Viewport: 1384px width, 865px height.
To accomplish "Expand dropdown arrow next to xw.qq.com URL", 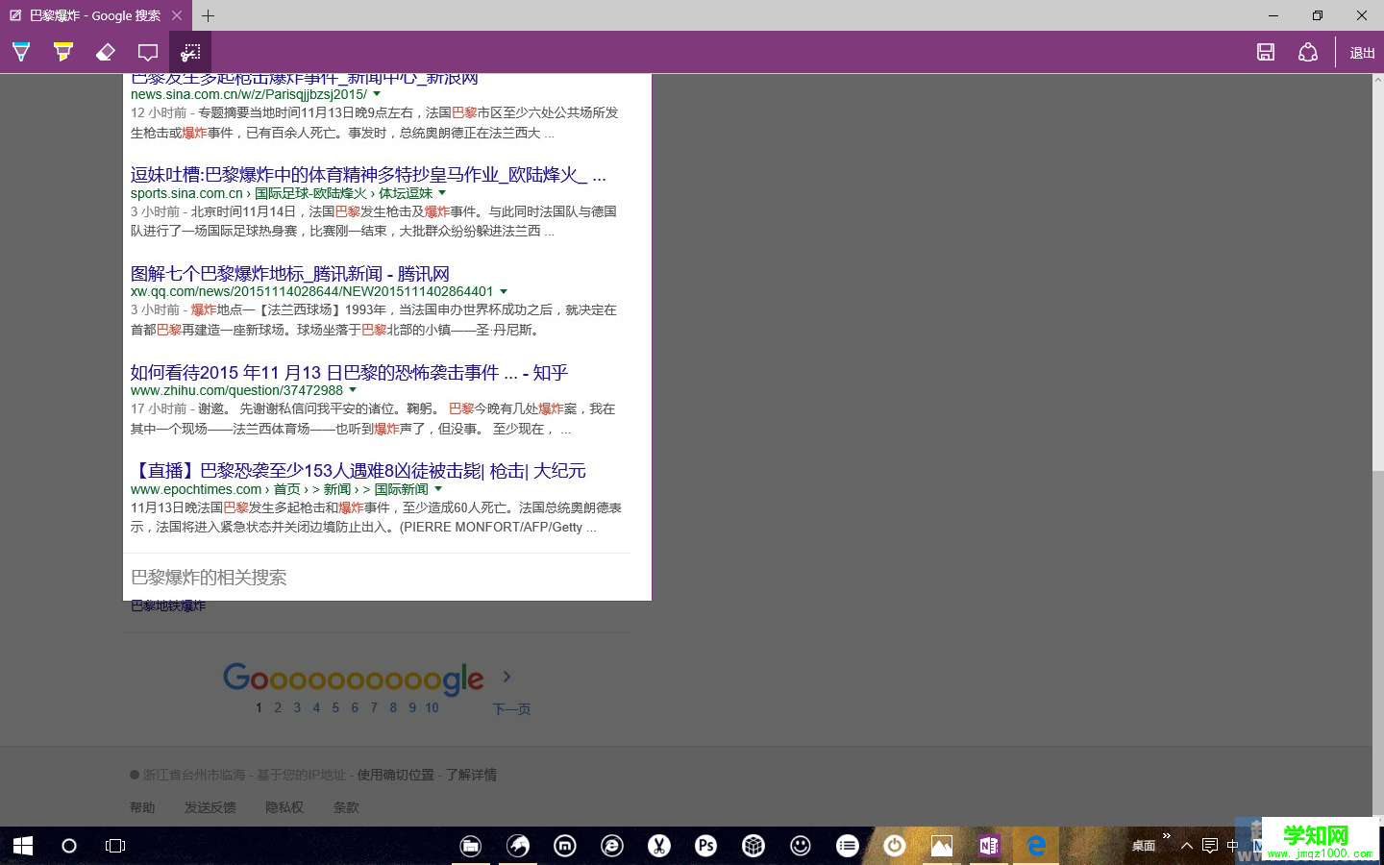I will pos(504,291).
